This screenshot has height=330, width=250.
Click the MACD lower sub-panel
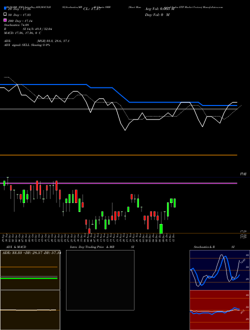pyautogui.click(x=30, y=310)
